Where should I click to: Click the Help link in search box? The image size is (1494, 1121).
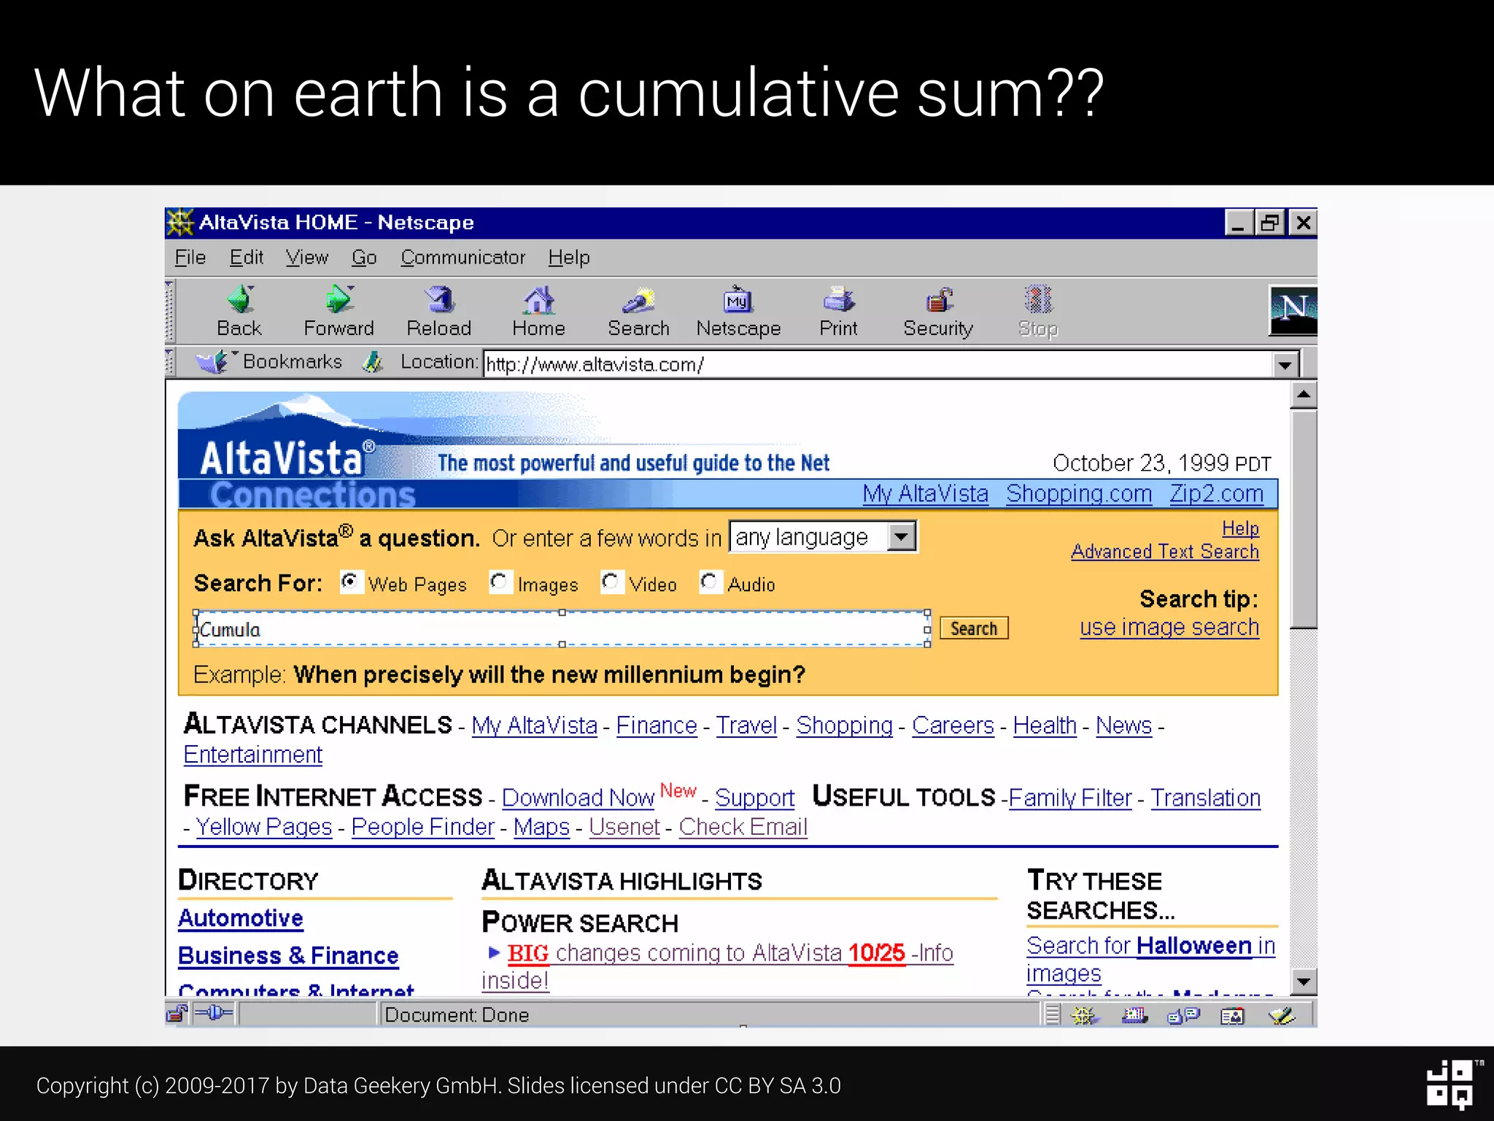pyautogui.click(x=1240, y=528)
